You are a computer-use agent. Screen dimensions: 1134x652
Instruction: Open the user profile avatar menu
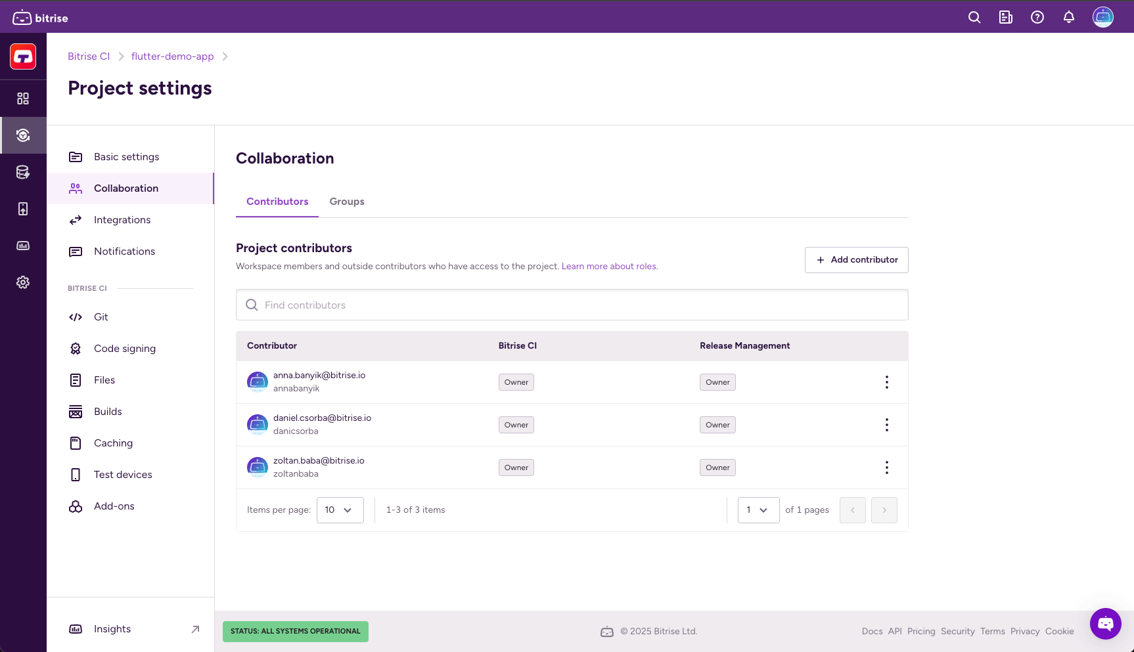point(1102,18)
